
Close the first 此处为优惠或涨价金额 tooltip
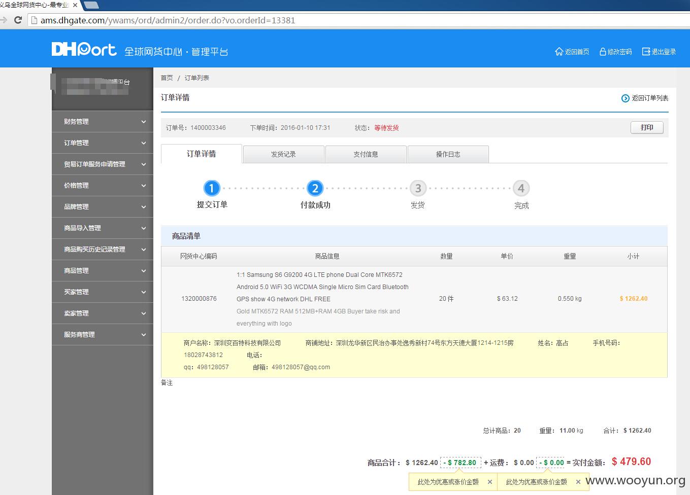pos(489,482)
